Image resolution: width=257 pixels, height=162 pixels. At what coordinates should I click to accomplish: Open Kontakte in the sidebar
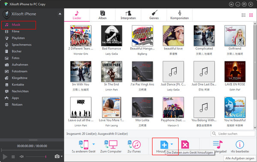click(18, 85)
